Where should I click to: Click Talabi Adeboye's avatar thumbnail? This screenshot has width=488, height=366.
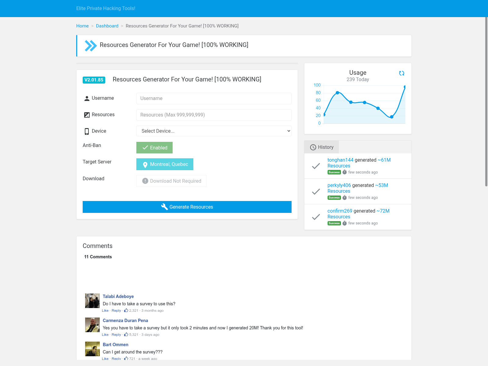[92, 301]
